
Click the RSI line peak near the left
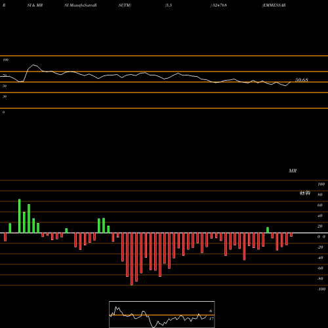pyautogui.click(x=33, y=65)
